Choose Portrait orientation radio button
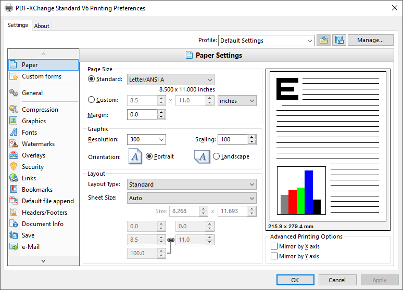This screenshot has width=403, height=290. [149, 156]
